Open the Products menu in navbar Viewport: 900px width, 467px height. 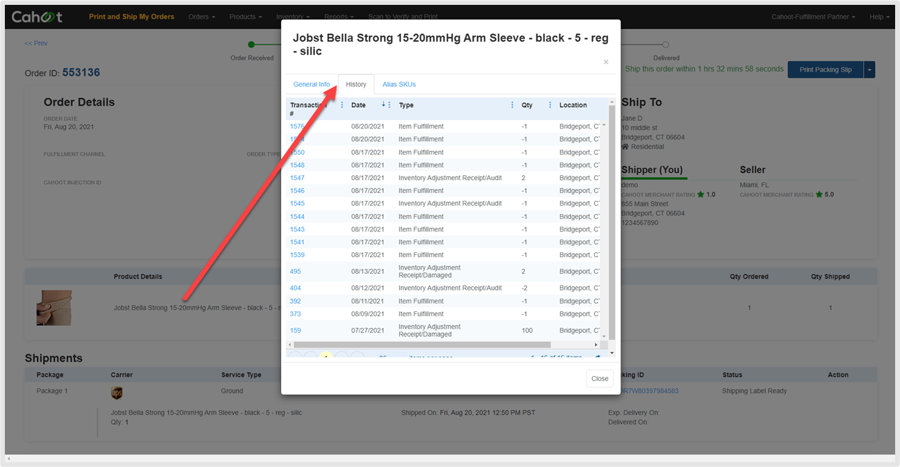click(x=246, y=17)
